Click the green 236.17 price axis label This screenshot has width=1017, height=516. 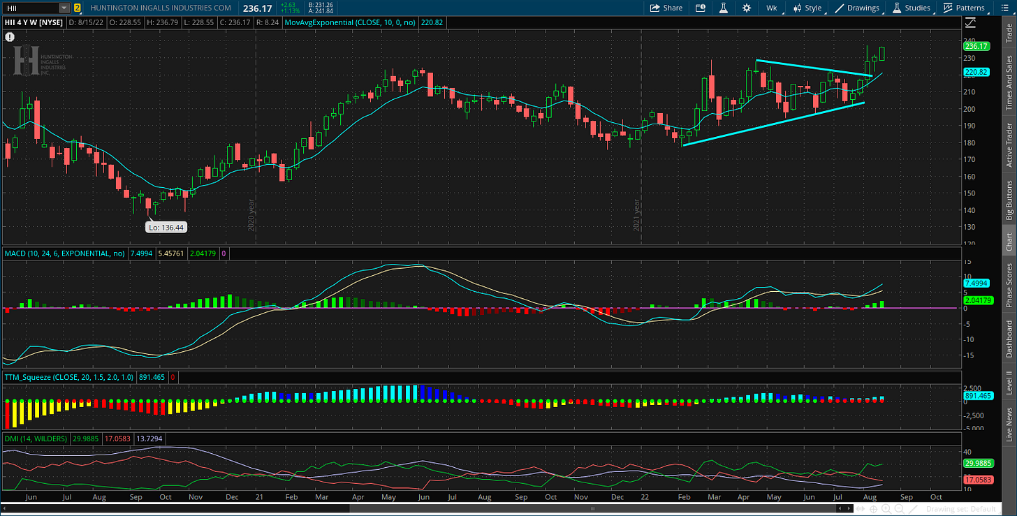pyautogui.click(x=976, y=46)
